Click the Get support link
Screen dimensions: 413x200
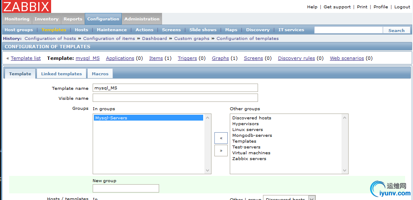pyautogui.click(x=337, y=7)
